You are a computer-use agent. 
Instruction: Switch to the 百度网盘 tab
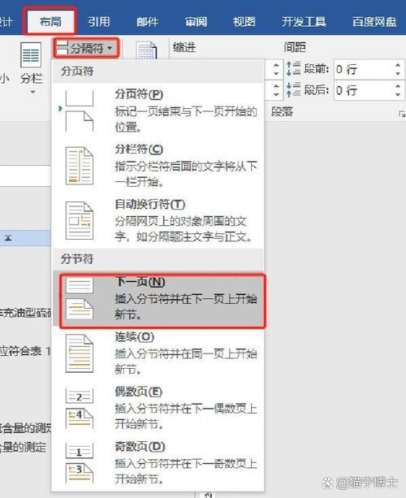pyautogui.click(x=374, y=22)
